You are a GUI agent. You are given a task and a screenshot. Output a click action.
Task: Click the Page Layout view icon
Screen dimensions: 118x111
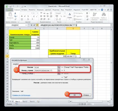click(82, 104)
